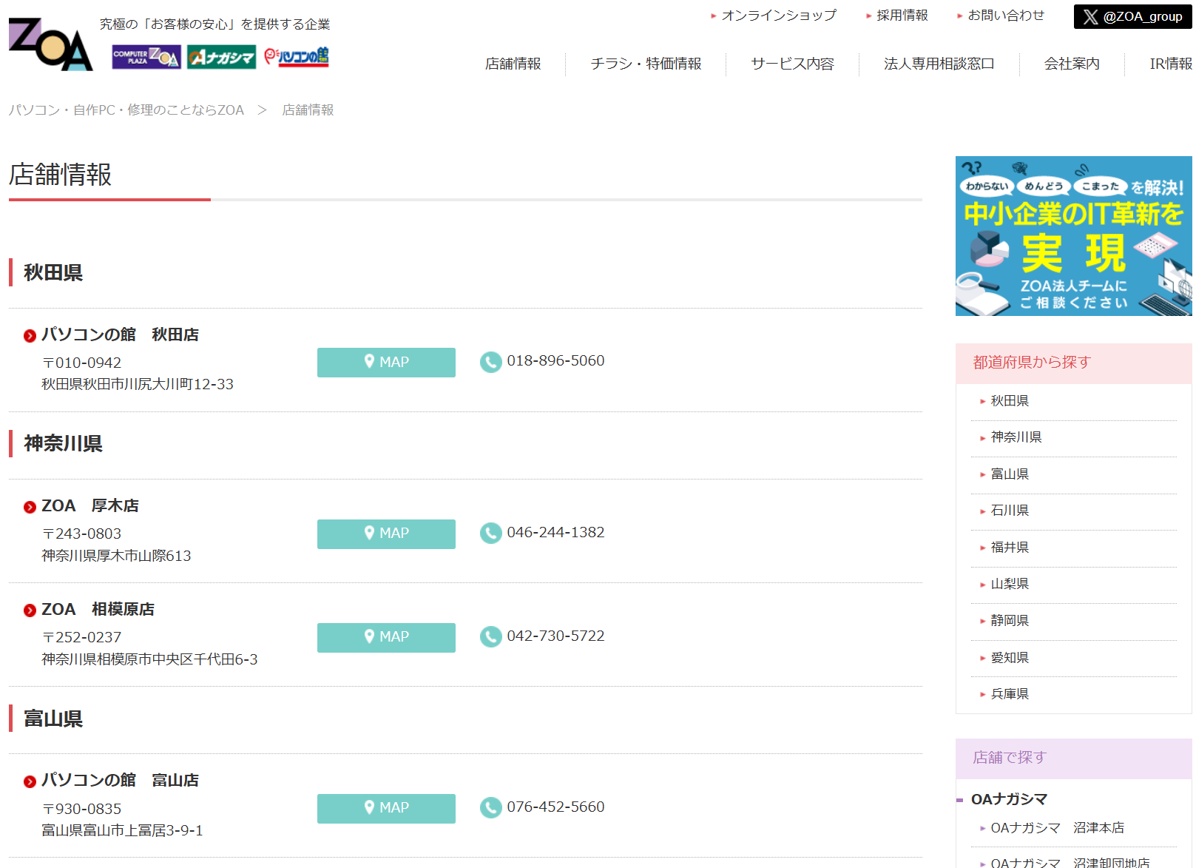Jump to 兵庫県 in the prefecture sidebar
The height and width of the screenshot is (868, 1196).
point(1010,694)
